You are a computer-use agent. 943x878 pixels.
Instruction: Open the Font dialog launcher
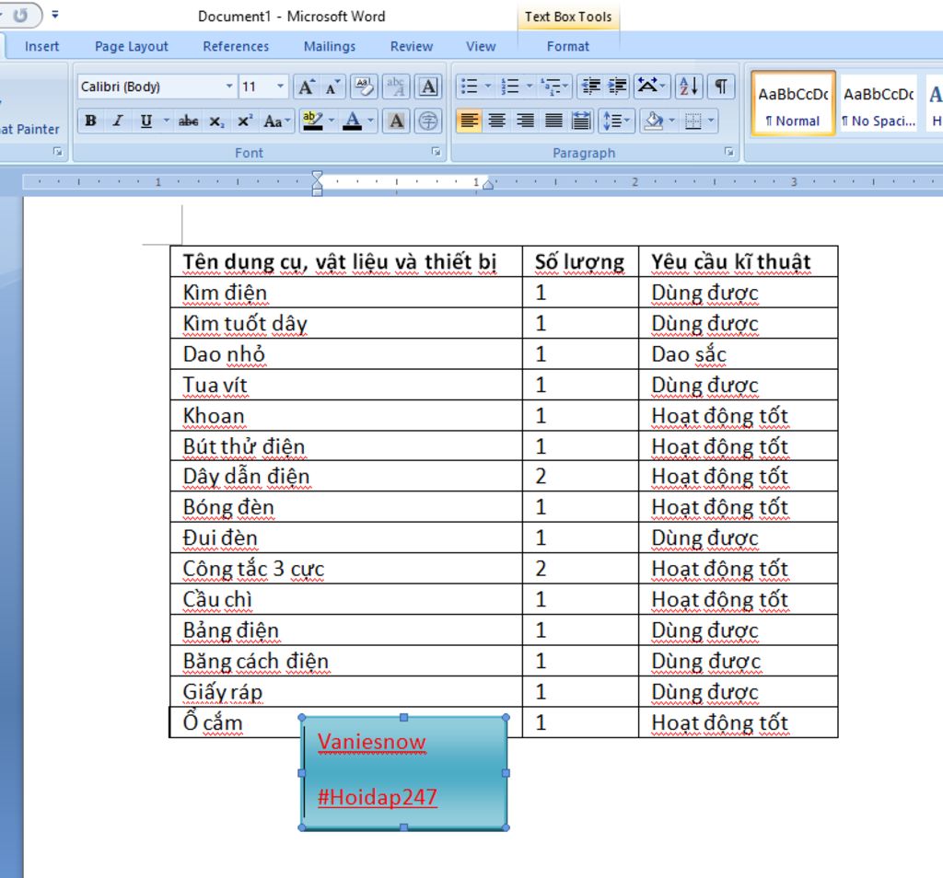pos(436,152)
